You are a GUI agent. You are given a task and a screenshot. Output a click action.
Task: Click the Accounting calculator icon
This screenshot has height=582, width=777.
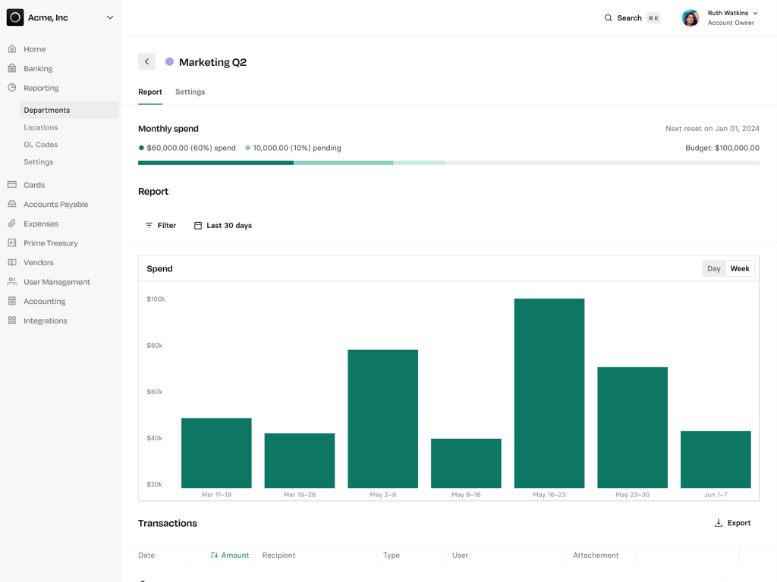[12, 301]
